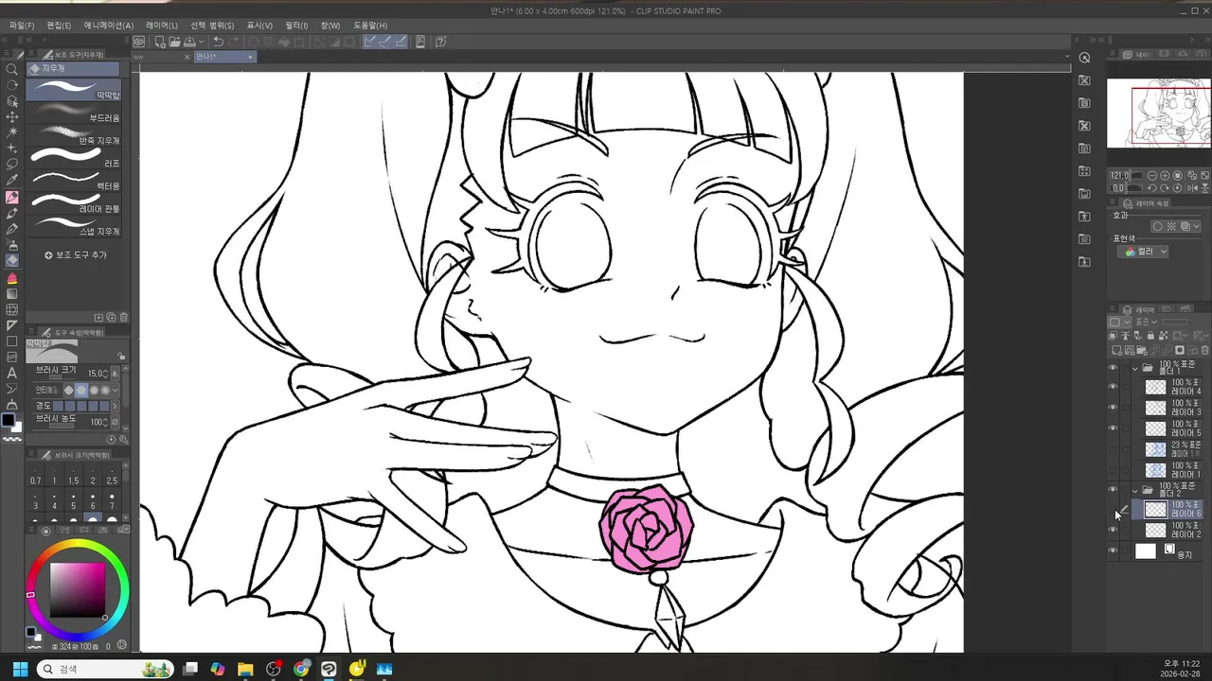Open the anti-aliasing options dropdown
This screenshot has height=681, width=1212.
click(116, 390)
